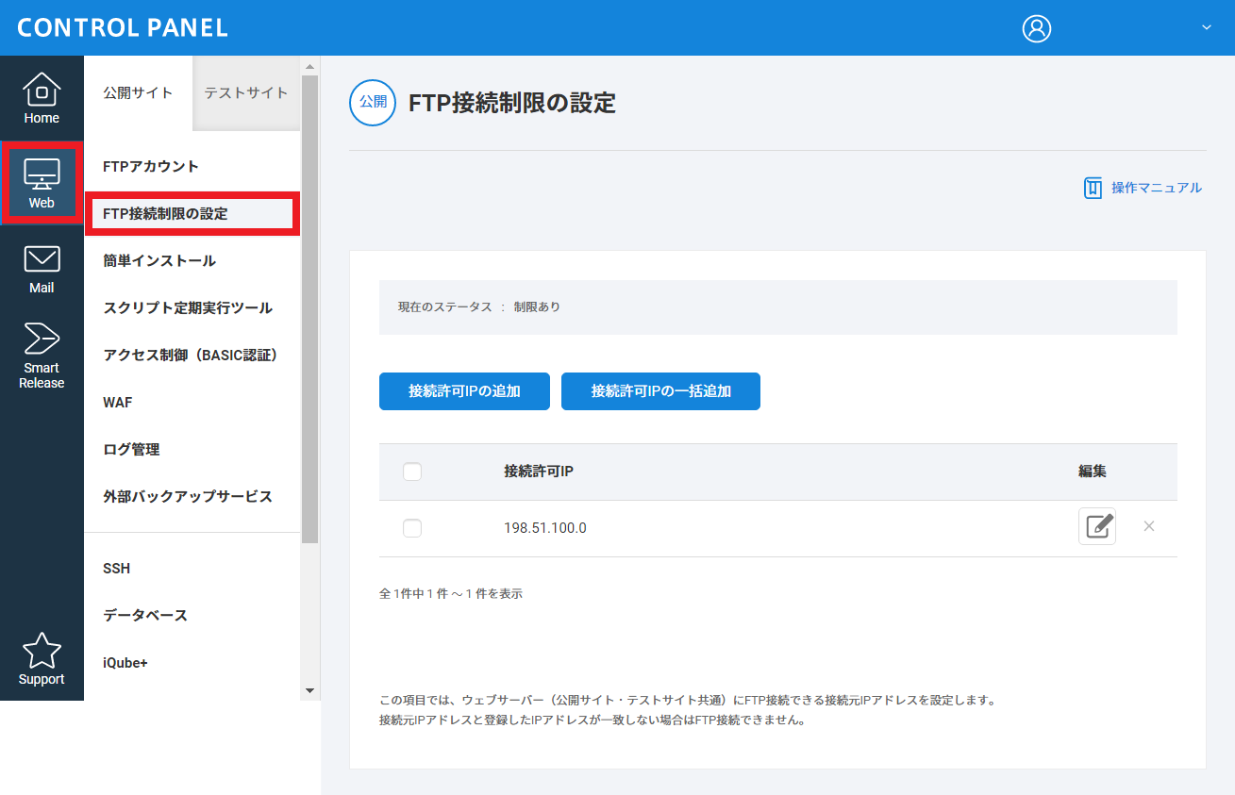Switch to the テストサイト tab
Screen dimensions: 1235x795
coord(246,92)
